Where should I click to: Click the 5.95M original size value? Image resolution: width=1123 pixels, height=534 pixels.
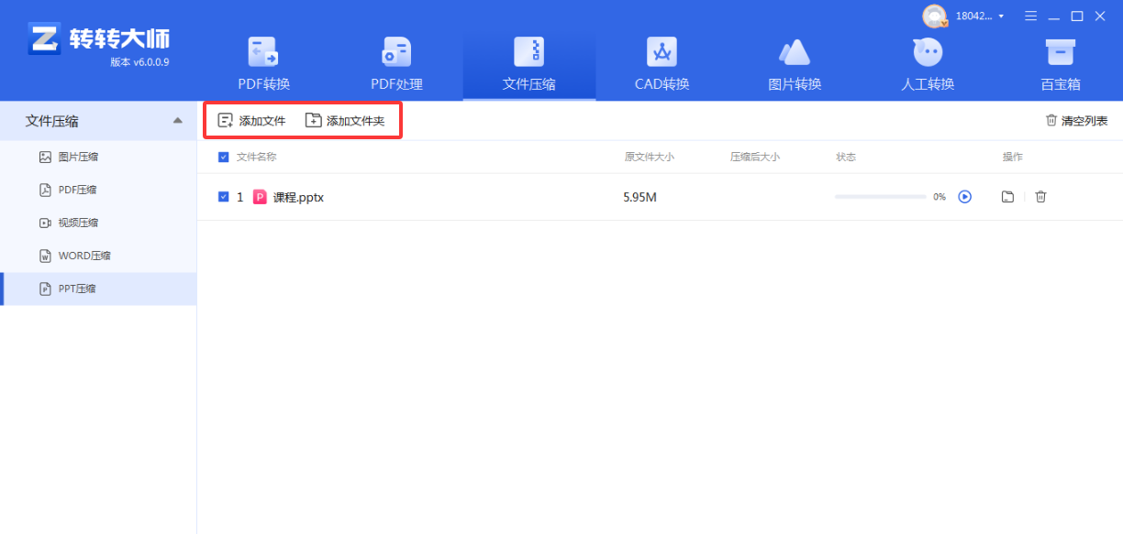click(x=640, y=197)
